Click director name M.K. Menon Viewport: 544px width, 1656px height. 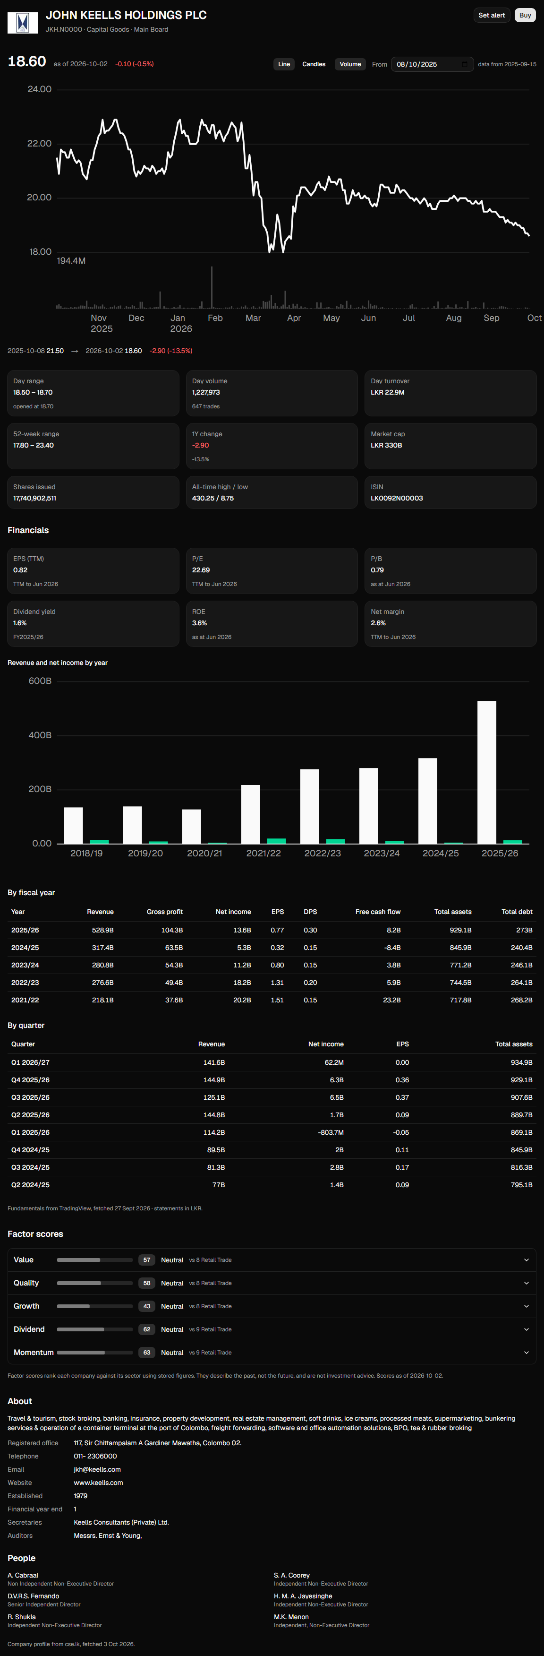tap(291, 1617)
